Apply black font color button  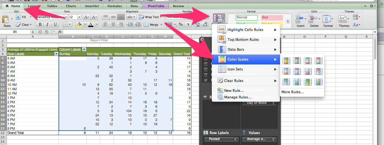pyautogui.click(x=90, y=24)
